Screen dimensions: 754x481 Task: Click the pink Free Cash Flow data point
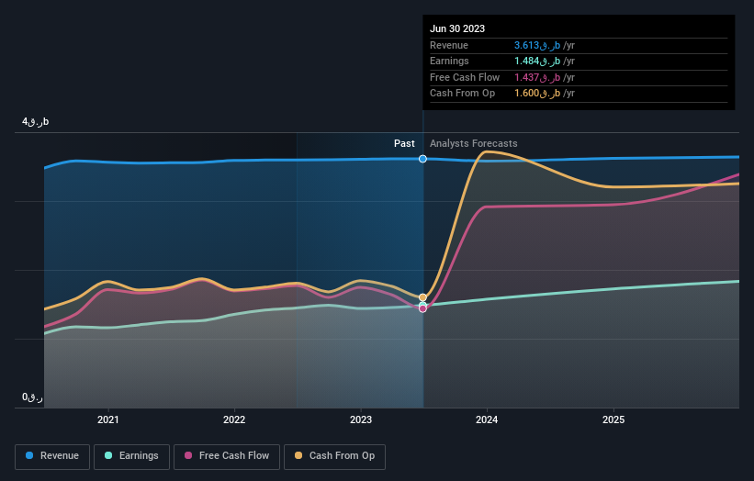coord(422,308)
